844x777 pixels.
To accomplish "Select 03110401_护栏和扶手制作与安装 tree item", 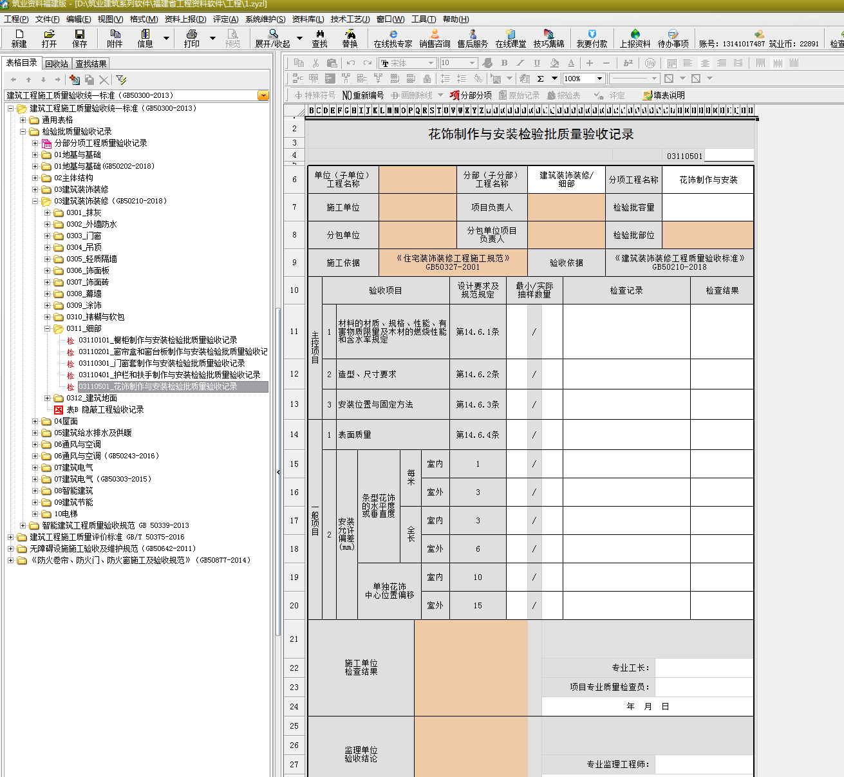I will tap(169, 375).
